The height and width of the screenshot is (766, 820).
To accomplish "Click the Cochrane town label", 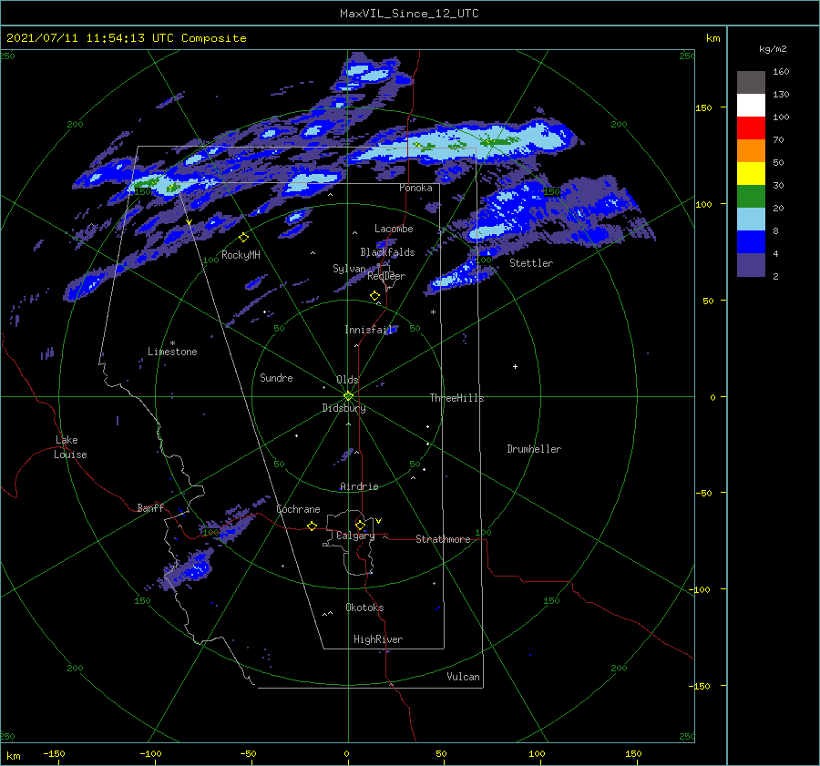I will pyautogui.click(x=298, y=509).
